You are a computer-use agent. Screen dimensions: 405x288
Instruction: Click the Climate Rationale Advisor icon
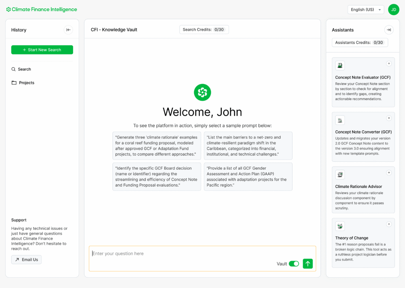coord(340,174)
